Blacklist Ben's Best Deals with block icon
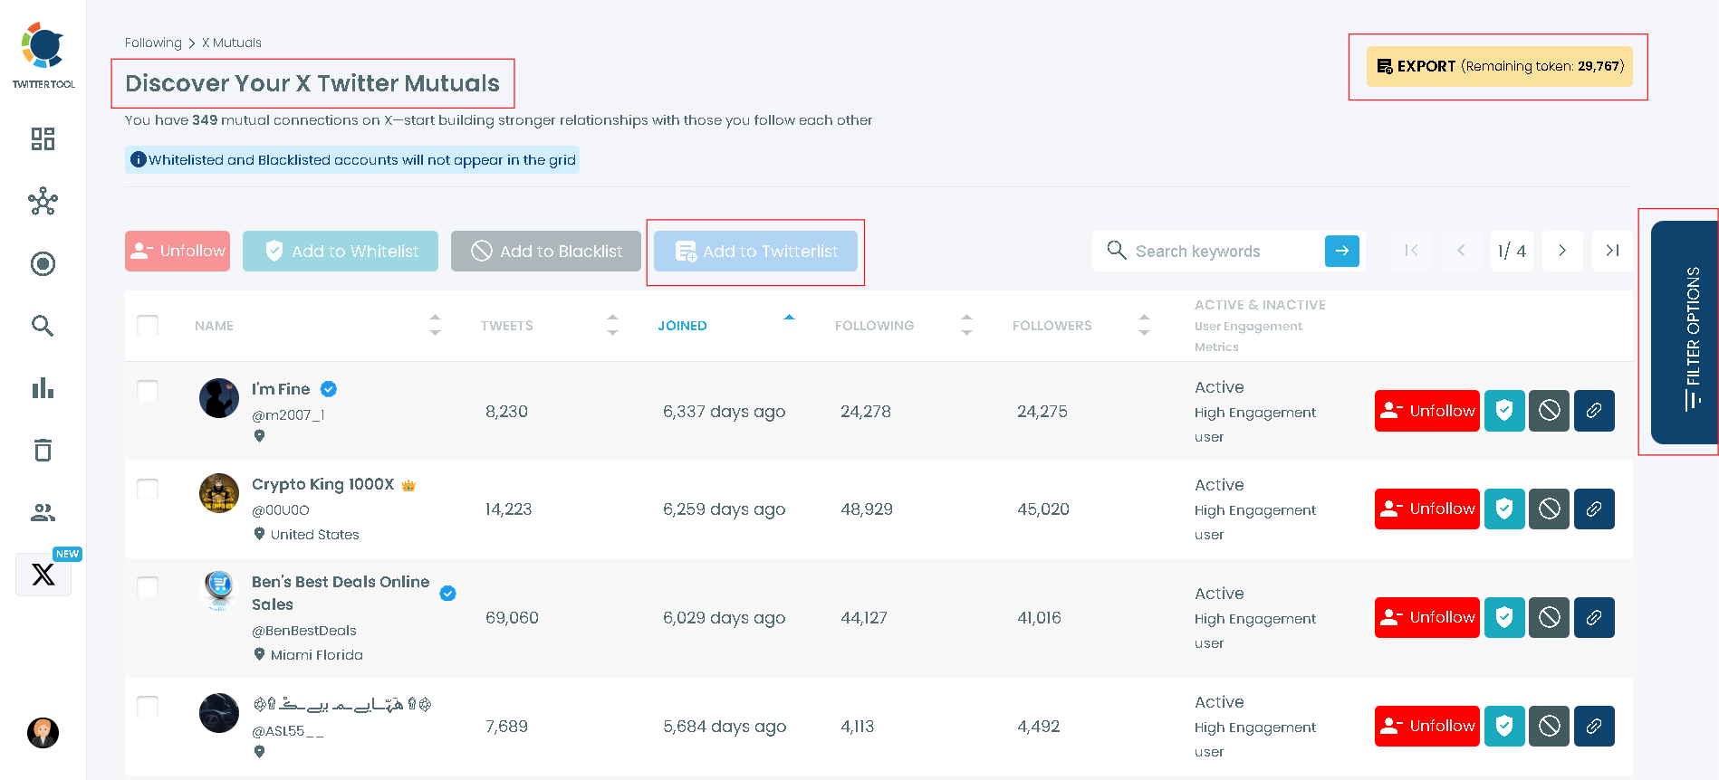Image resolution: width=1719 pixels, height=780 pixels. tap(1550, 617)
